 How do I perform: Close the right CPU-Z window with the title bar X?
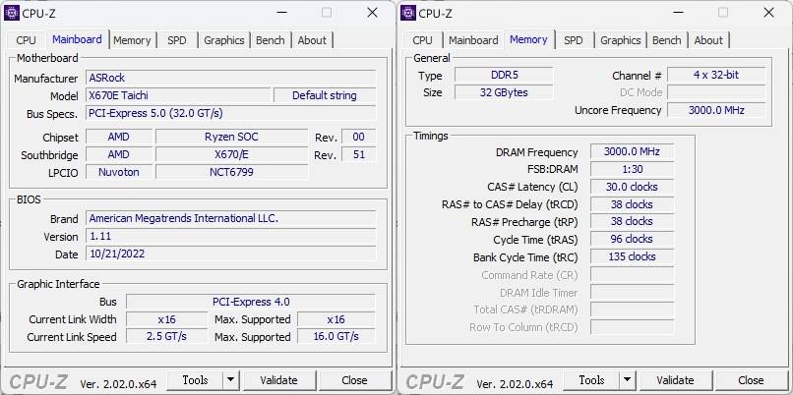click(768, 13)
